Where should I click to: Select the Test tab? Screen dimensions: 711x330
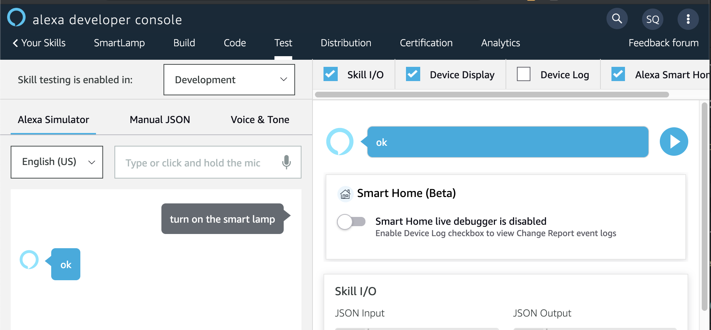point(283,43)
